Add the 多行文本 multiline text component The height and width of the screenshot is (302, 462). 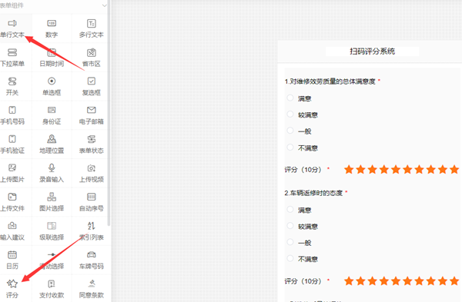tap(91, 28)
